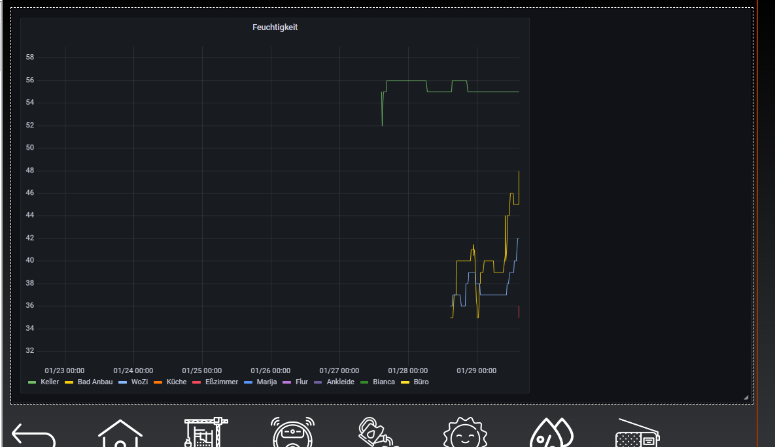
Task: Click the 01/26 00:00 time axis label
Action: click(x=270, y=371)
